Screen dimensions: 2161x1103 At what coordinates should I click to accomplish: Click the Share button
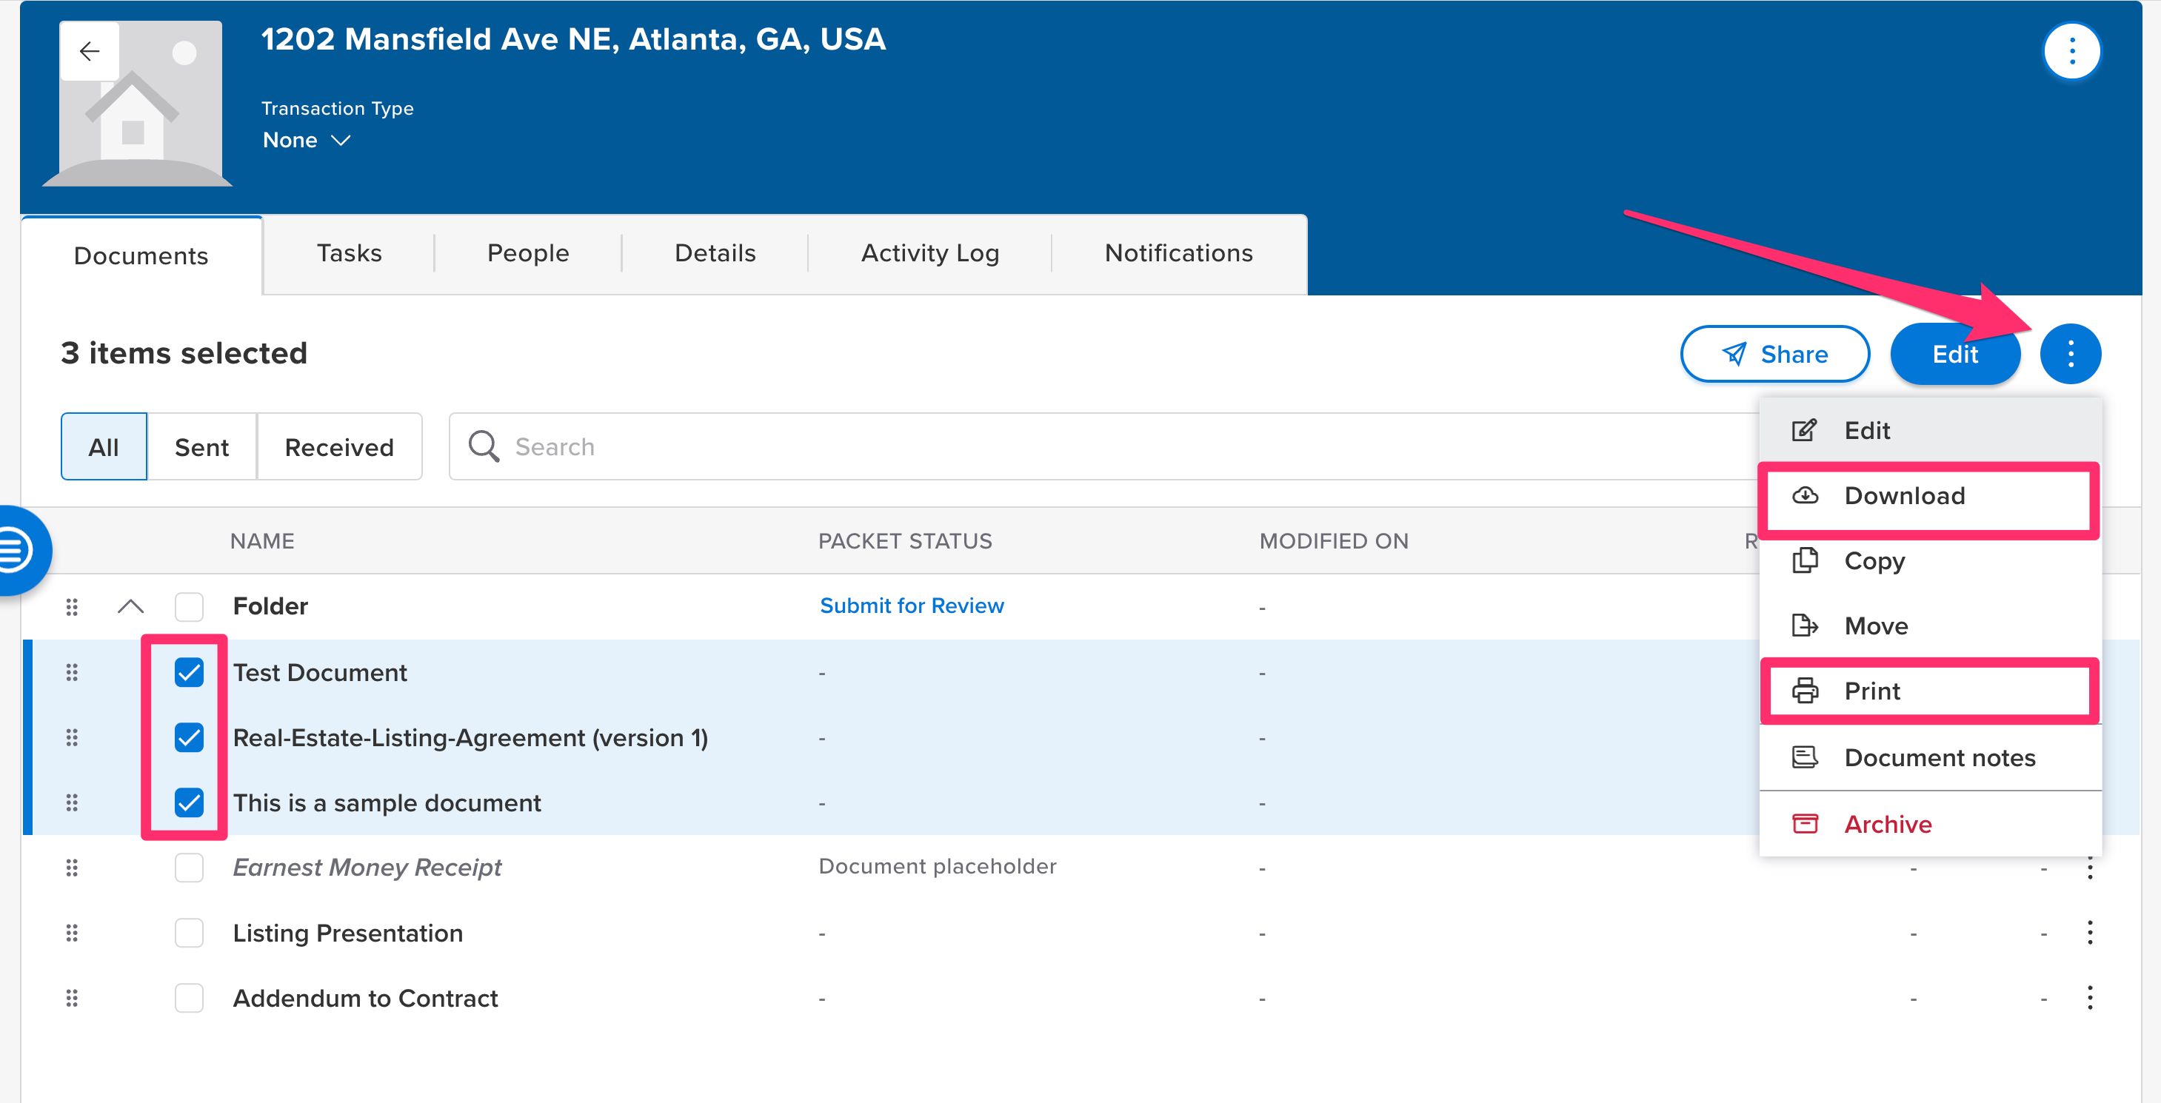click(1774, 354)
